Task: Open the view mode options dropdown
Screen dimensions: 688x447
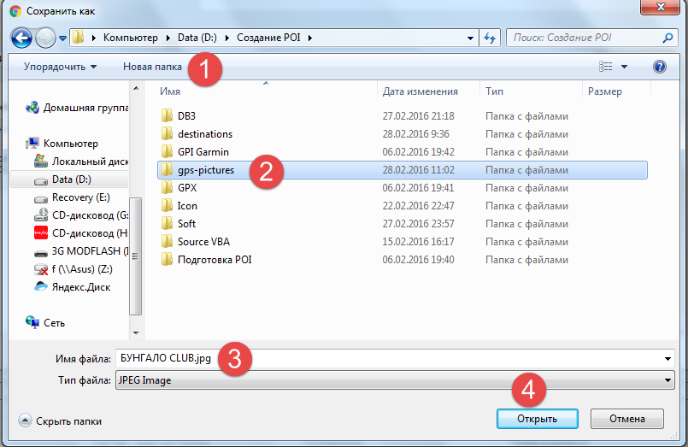Action: pyautogui.click(x=624, y=67)
